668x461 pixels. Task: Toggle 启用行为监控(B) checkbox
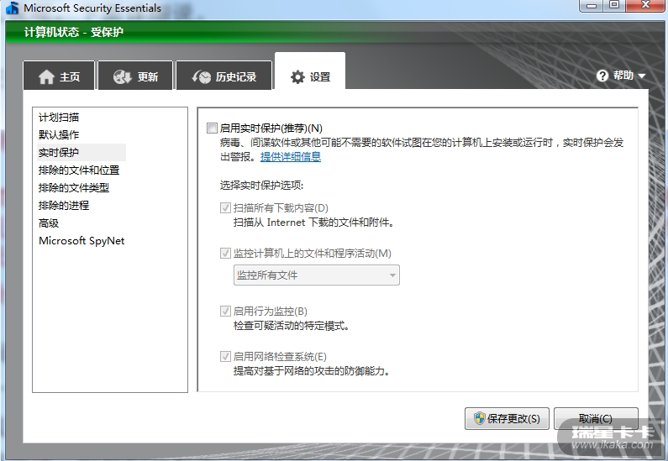[225, 312]
